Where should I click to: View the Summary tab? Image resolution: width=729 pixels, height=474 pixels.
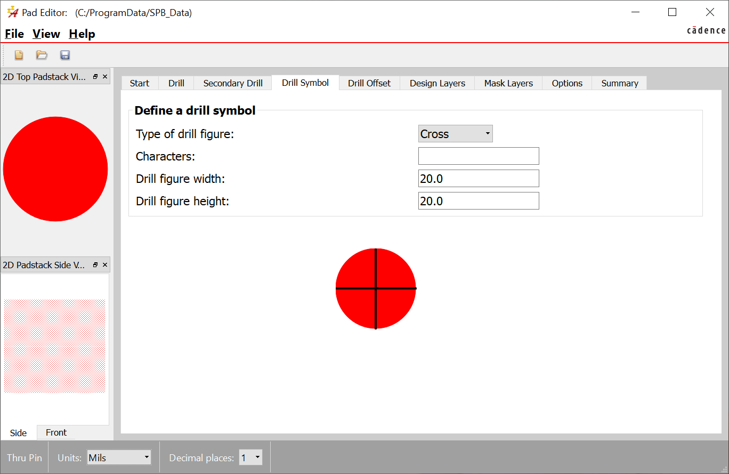coord(620,83)
